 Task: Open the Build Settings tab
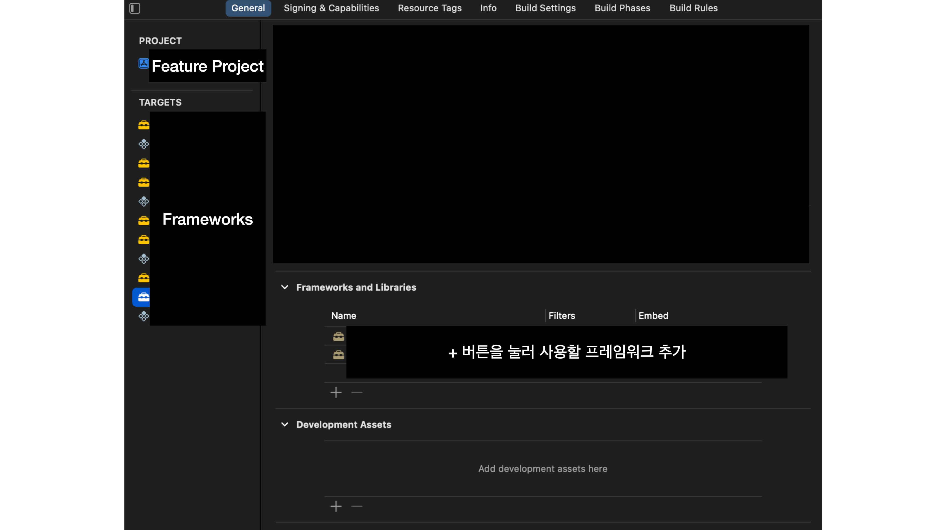[546, 8]
